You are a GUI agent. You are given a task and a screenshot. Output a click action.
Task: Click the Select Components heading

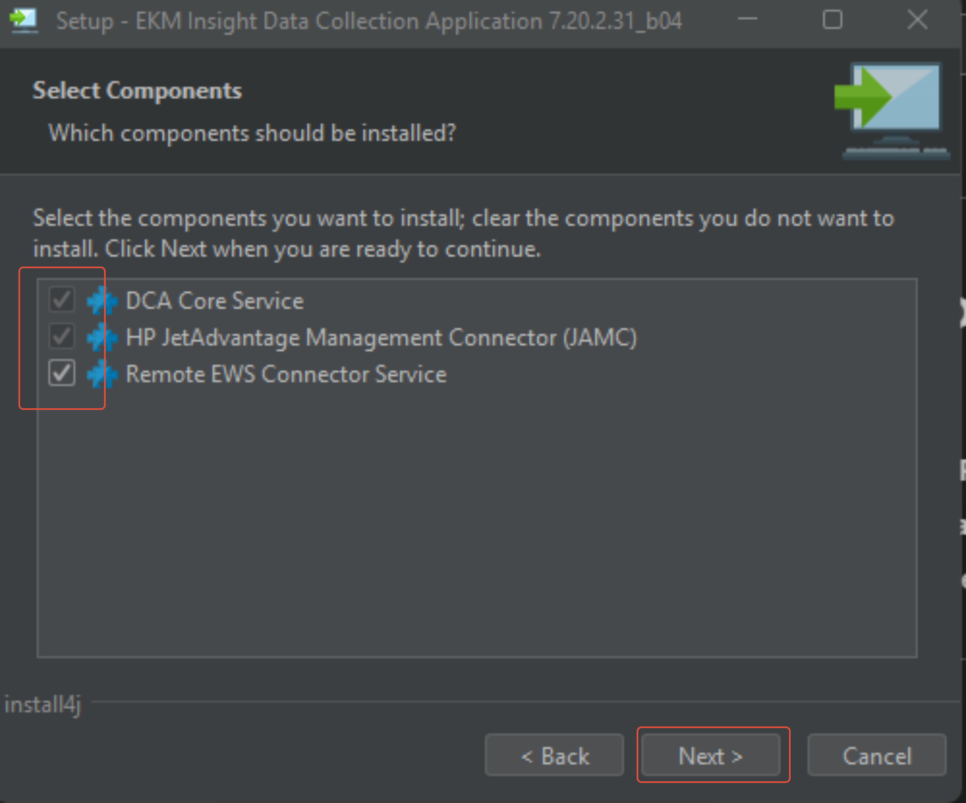(x=136, y=90)
